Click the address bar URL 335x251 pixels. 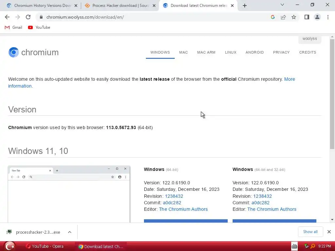coord(85,17)
